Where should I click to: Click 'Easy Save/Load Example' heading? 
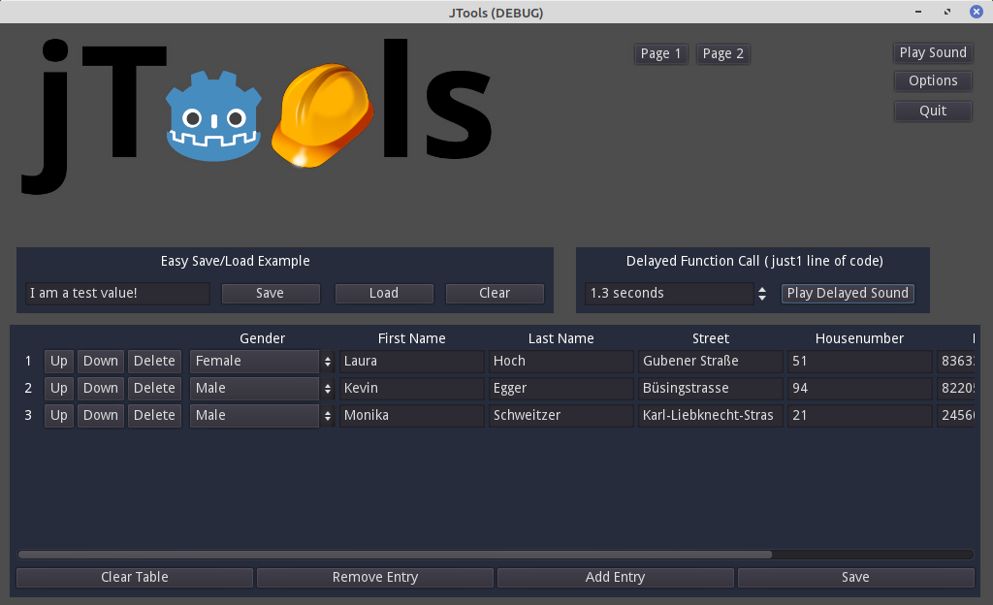(x=235, y=261)
